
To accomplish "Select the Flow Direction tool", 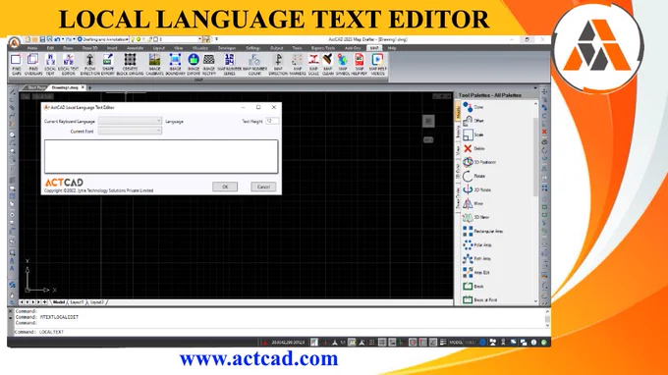I will coord(90,65).
